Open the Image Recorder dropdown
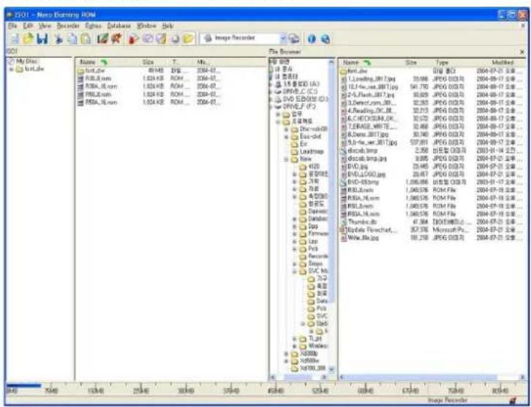Viewport: 531px width, 407px height. click(283, 39)
